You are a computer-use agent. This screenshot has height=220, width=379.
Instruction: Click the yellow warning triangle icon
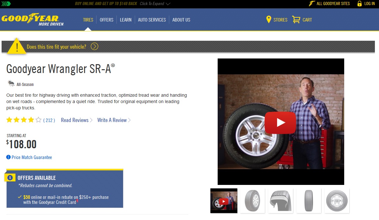coord(17,46)
